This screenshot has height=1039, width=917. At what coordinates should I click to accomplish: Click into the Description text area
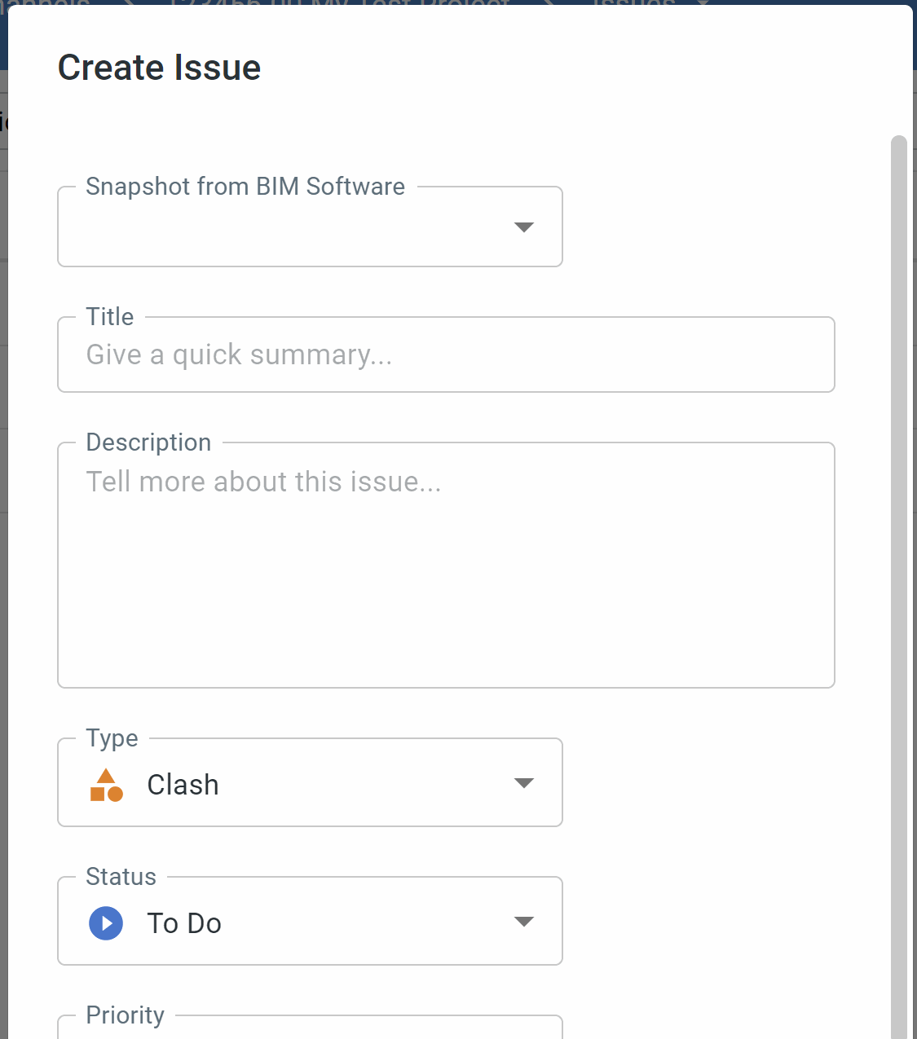click(446, 566)
